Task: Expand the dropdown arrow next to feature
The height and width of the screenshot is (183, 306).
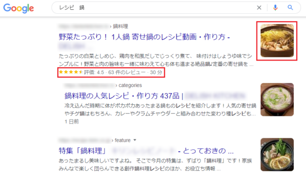Action: pos(135,140)
